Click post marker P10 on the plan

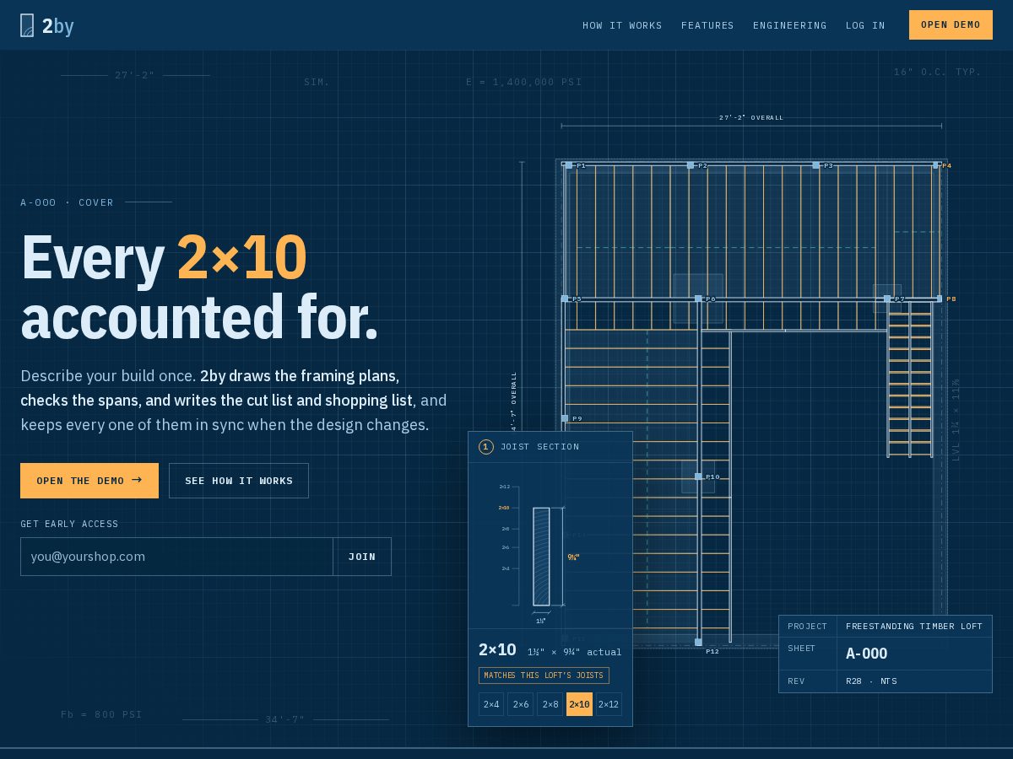(x=698, y=476)
